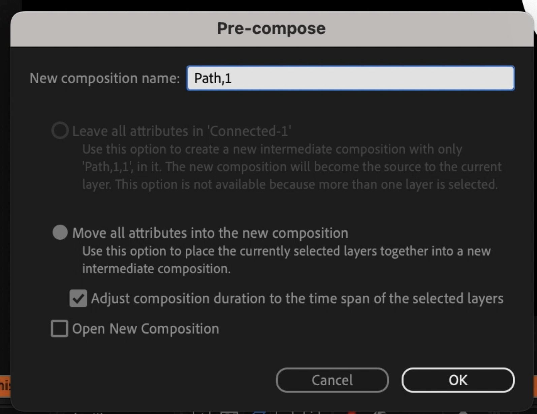The image size is (537, 414).
Task: Click the Pre-compose dialog title bar
Action: tap(271, 28)
